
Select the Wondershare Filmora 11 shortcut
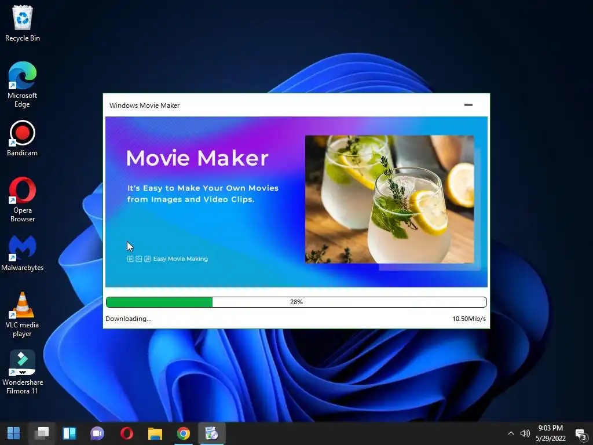[23, 372]
